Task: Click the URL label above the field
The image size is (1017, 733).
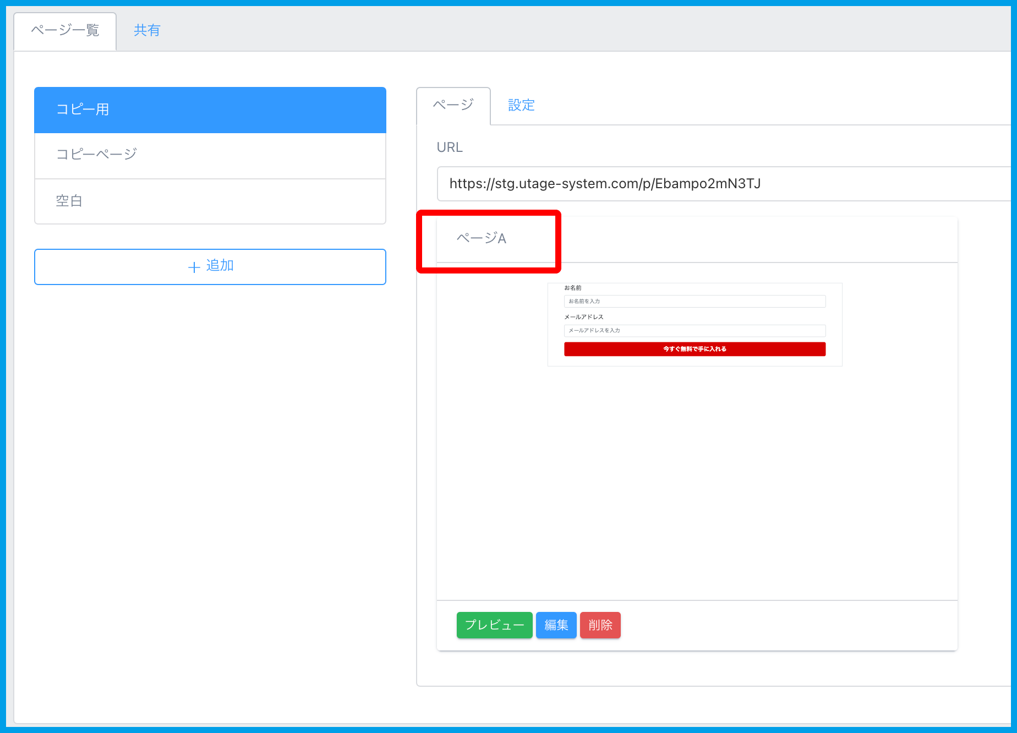Action: (450, 147)
